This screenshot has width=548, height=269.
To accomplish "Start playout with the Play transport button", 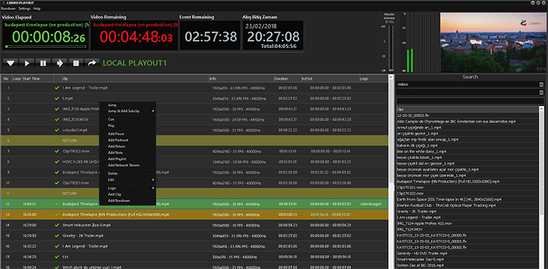I will click(x=27, y=63).
